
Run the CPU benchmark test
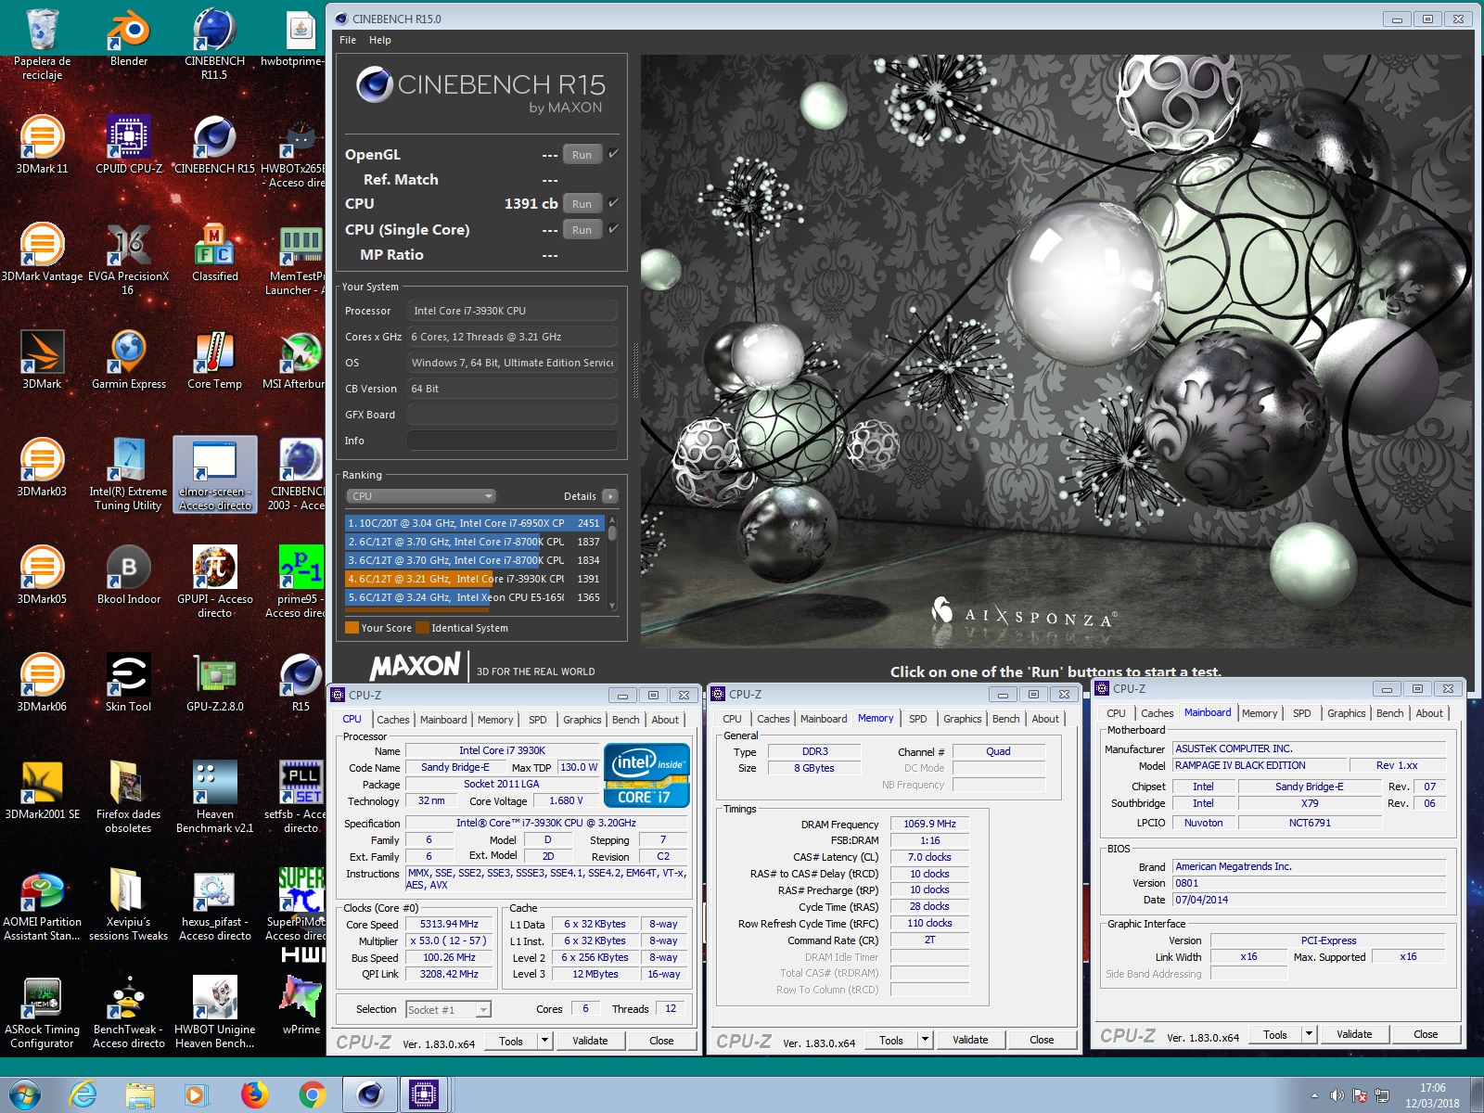click(x=582, y=204)
